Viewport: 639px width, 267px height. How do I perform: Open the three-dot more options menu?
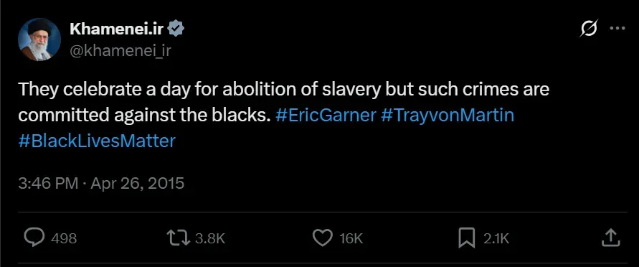click(x=617, y=29)
